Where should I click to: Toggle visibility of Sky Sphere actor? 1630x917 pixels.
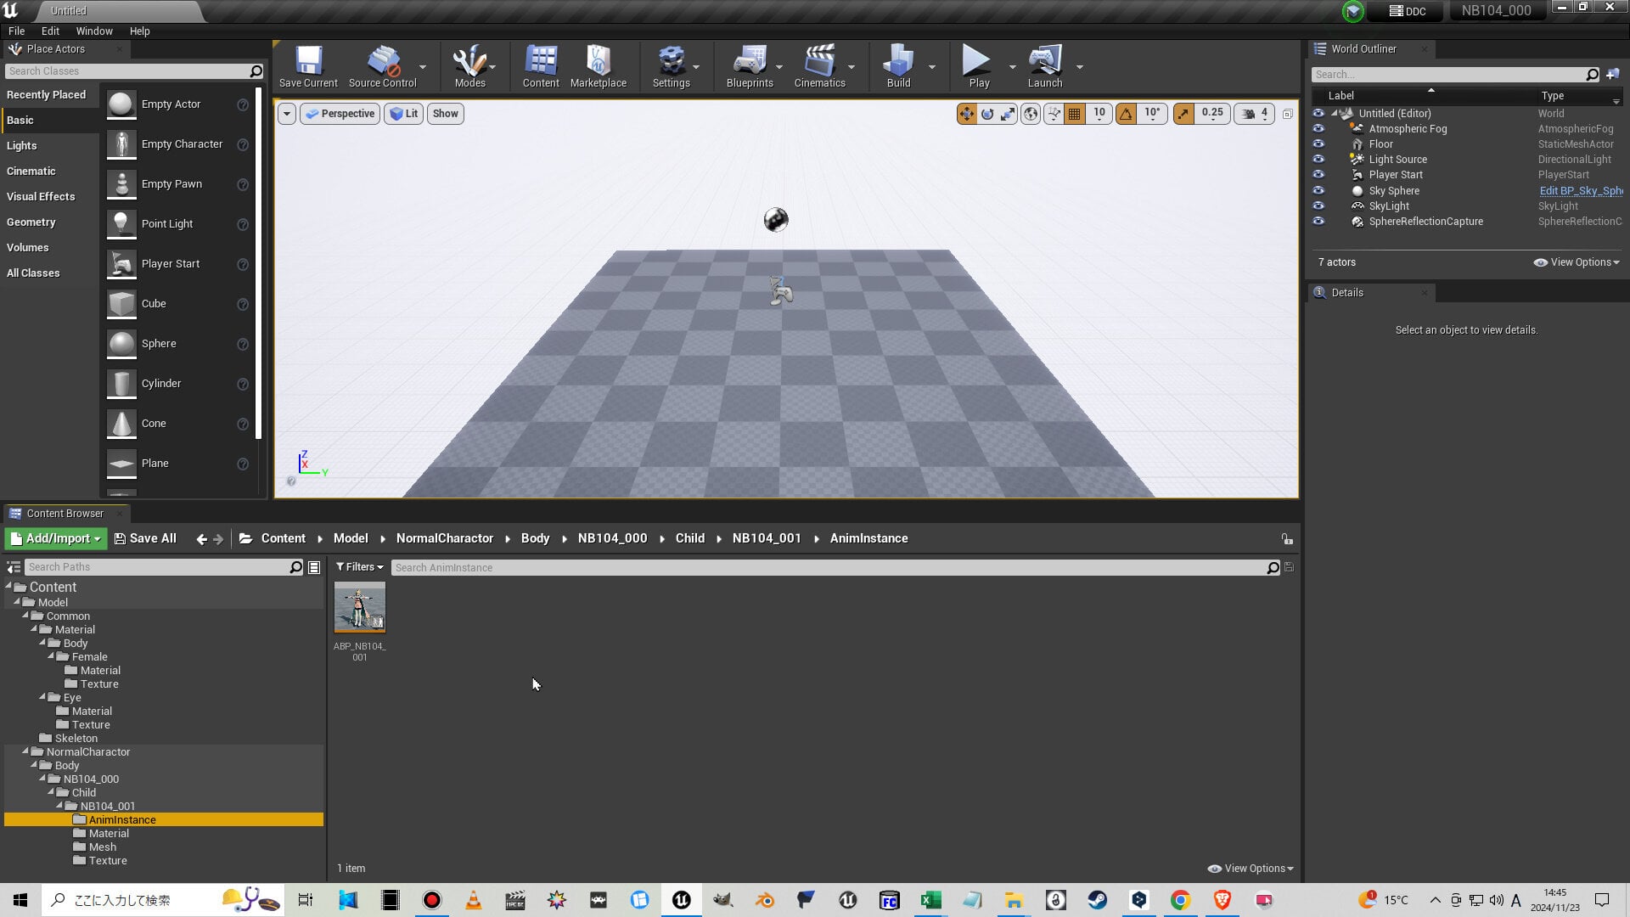coord(1318,191)
